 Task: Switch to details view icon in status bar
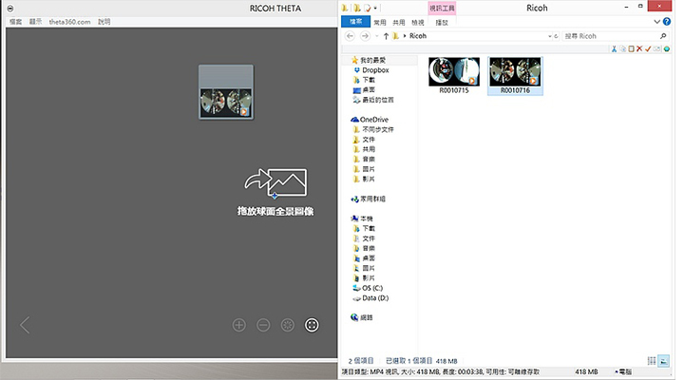(x=652, y=361)
